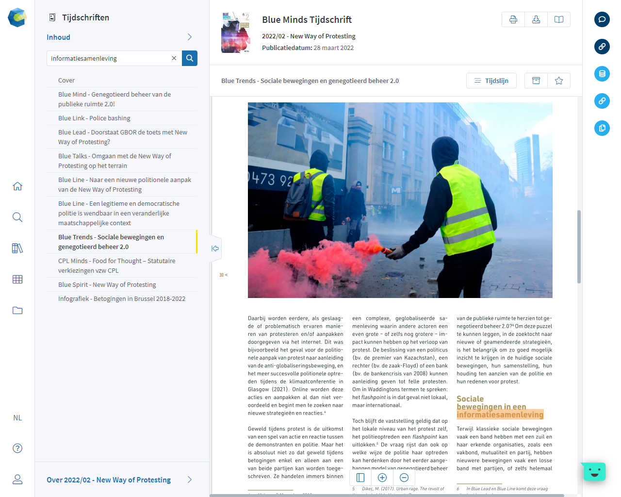Click the vertical document scrollbar
The width and height of the screenshot is (621, 497).
click(579, 247)
